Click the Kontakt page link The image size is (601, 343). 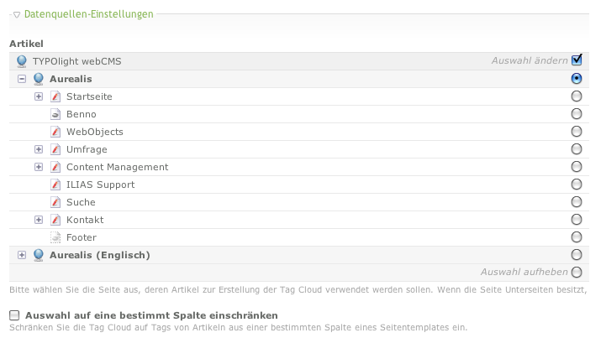tap(84, 220)
